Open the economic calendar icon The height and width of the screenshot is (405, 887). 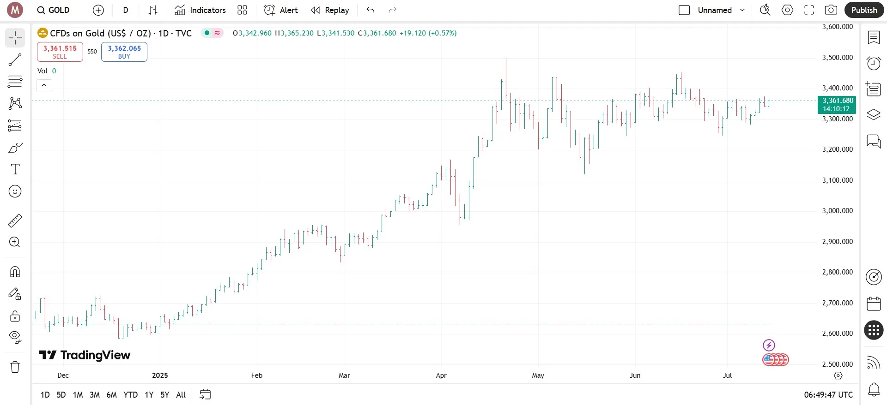point(874,304)
